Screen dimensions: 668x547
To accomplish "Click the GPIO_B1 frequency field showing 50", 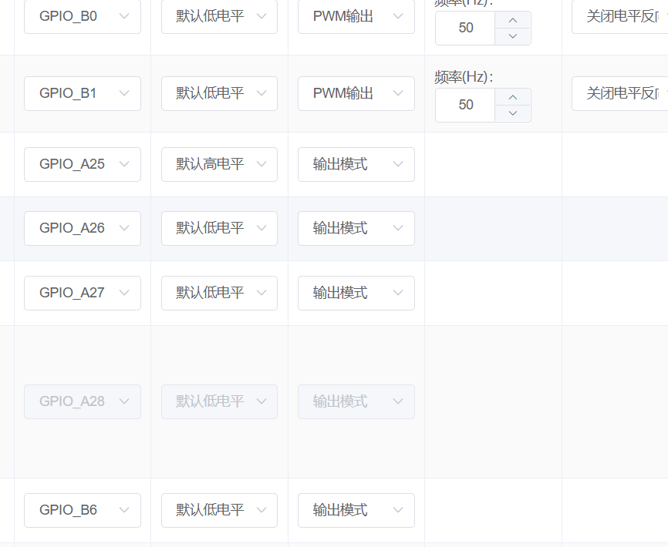I will click(x=465, y=104).
